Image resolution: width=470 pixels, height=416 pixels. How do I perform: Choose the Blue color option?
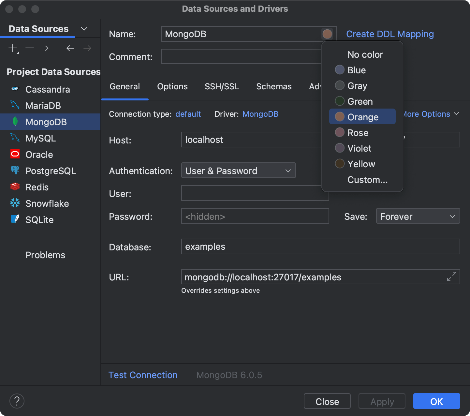[x=356, y=70]
